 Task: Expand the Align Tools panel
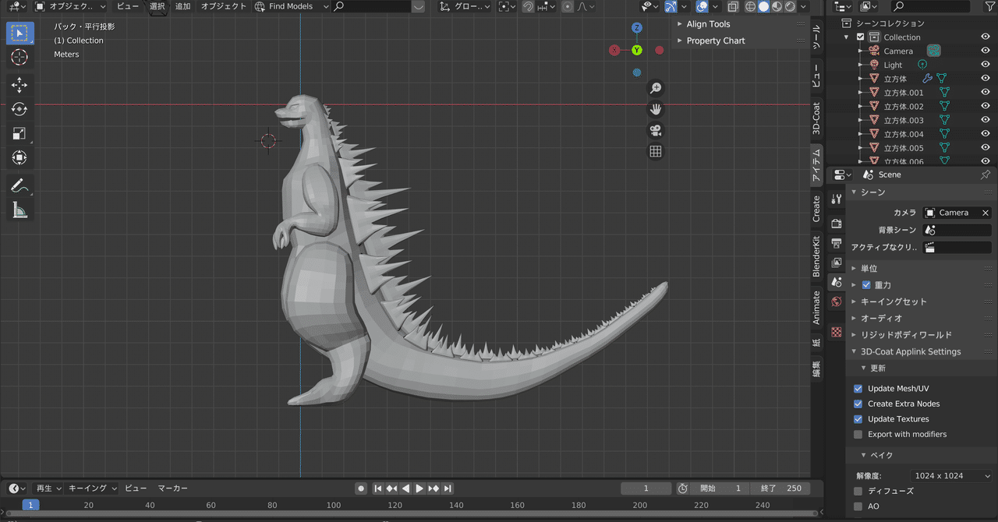[x=708, y=24]
